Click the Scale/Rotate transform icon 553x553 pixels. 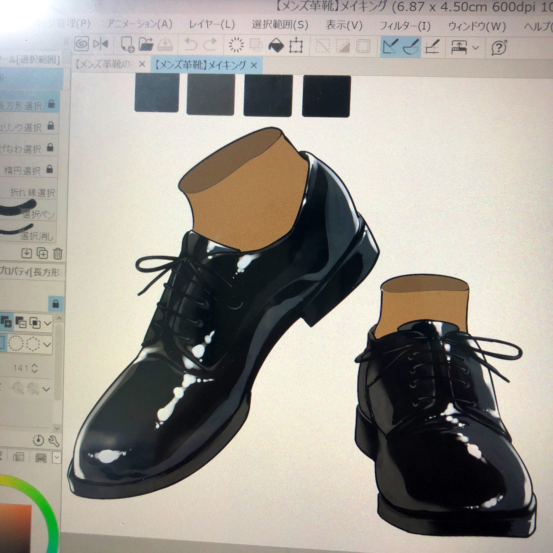pyautogui.click(x=296, y=46)
